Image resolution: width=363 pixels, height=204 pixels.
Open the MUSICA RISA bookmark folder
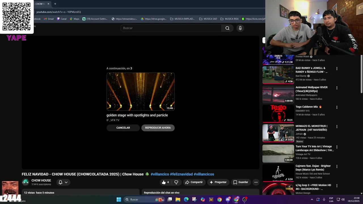click(229, 19)
